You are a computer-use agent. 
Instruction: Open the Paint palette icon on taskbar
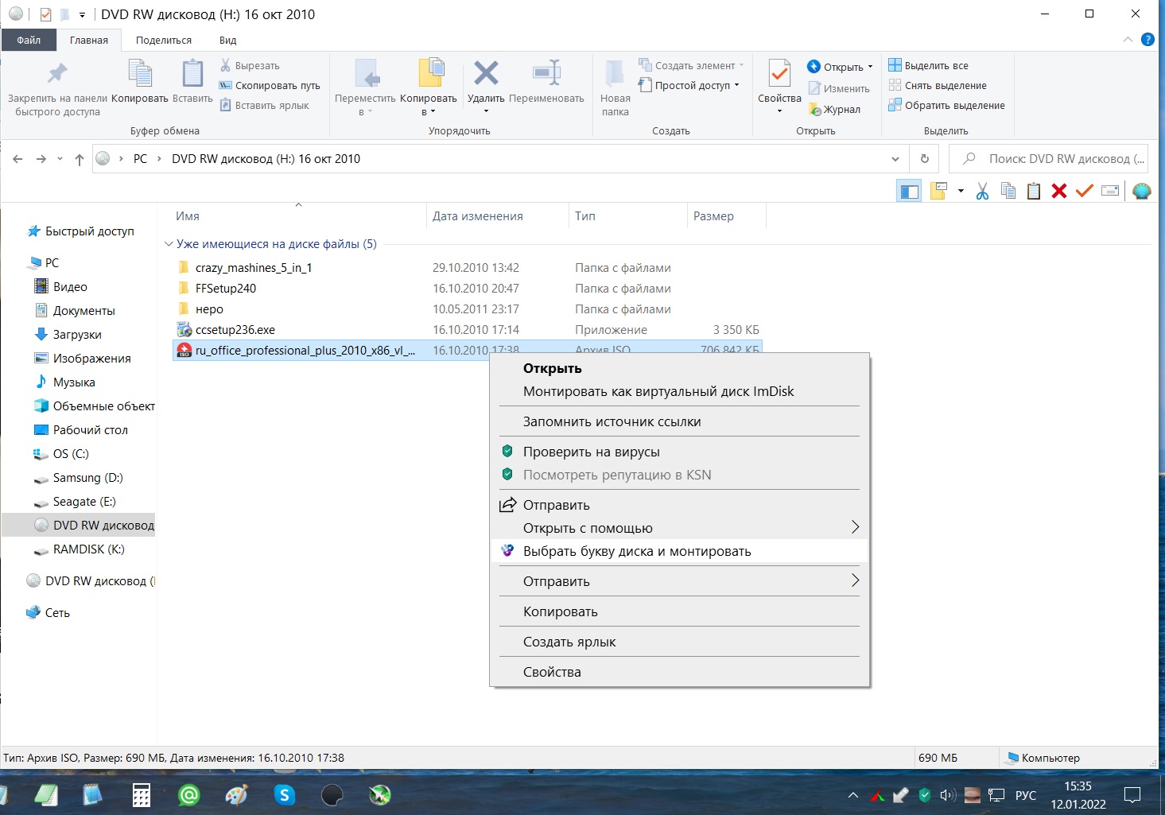click(236, 794)
